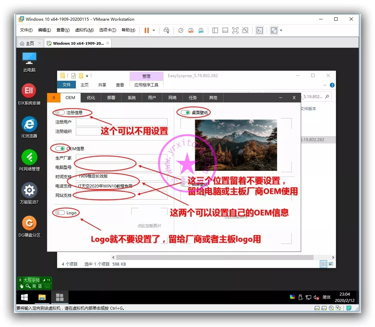Open the 万能驱动7 gear desktop icon

[29, 190]
